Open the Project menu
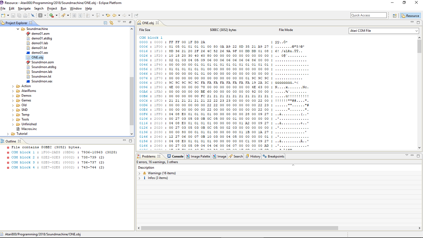The width and height of the screenshot is (423, 238). click(52, 8)
